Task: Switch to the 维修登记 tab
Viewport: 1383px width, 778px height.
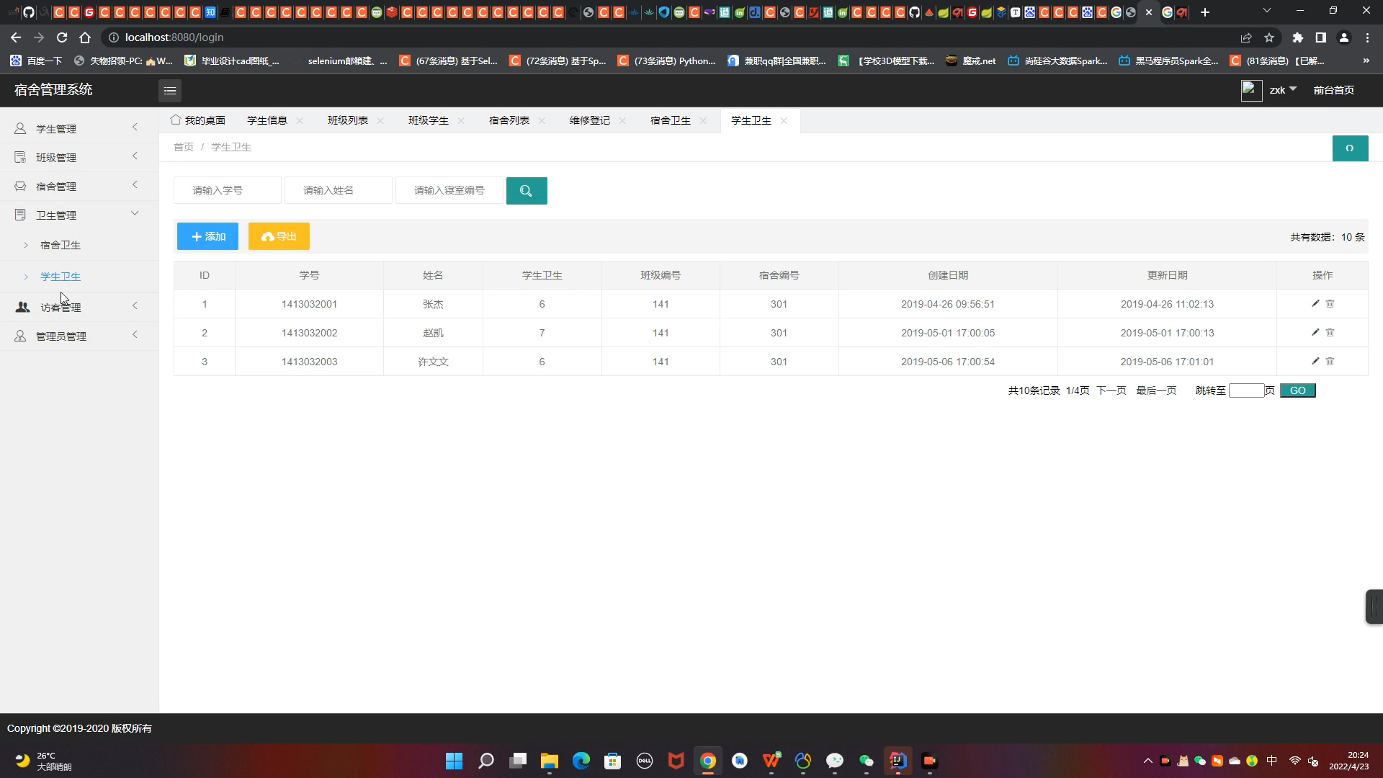Action: click(588, 120)
